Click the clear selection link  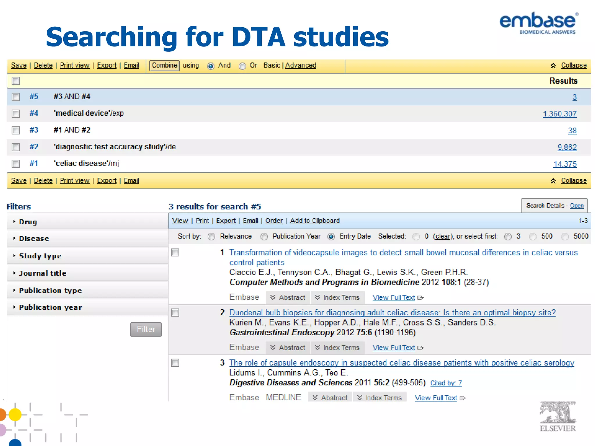pos(443,237)
